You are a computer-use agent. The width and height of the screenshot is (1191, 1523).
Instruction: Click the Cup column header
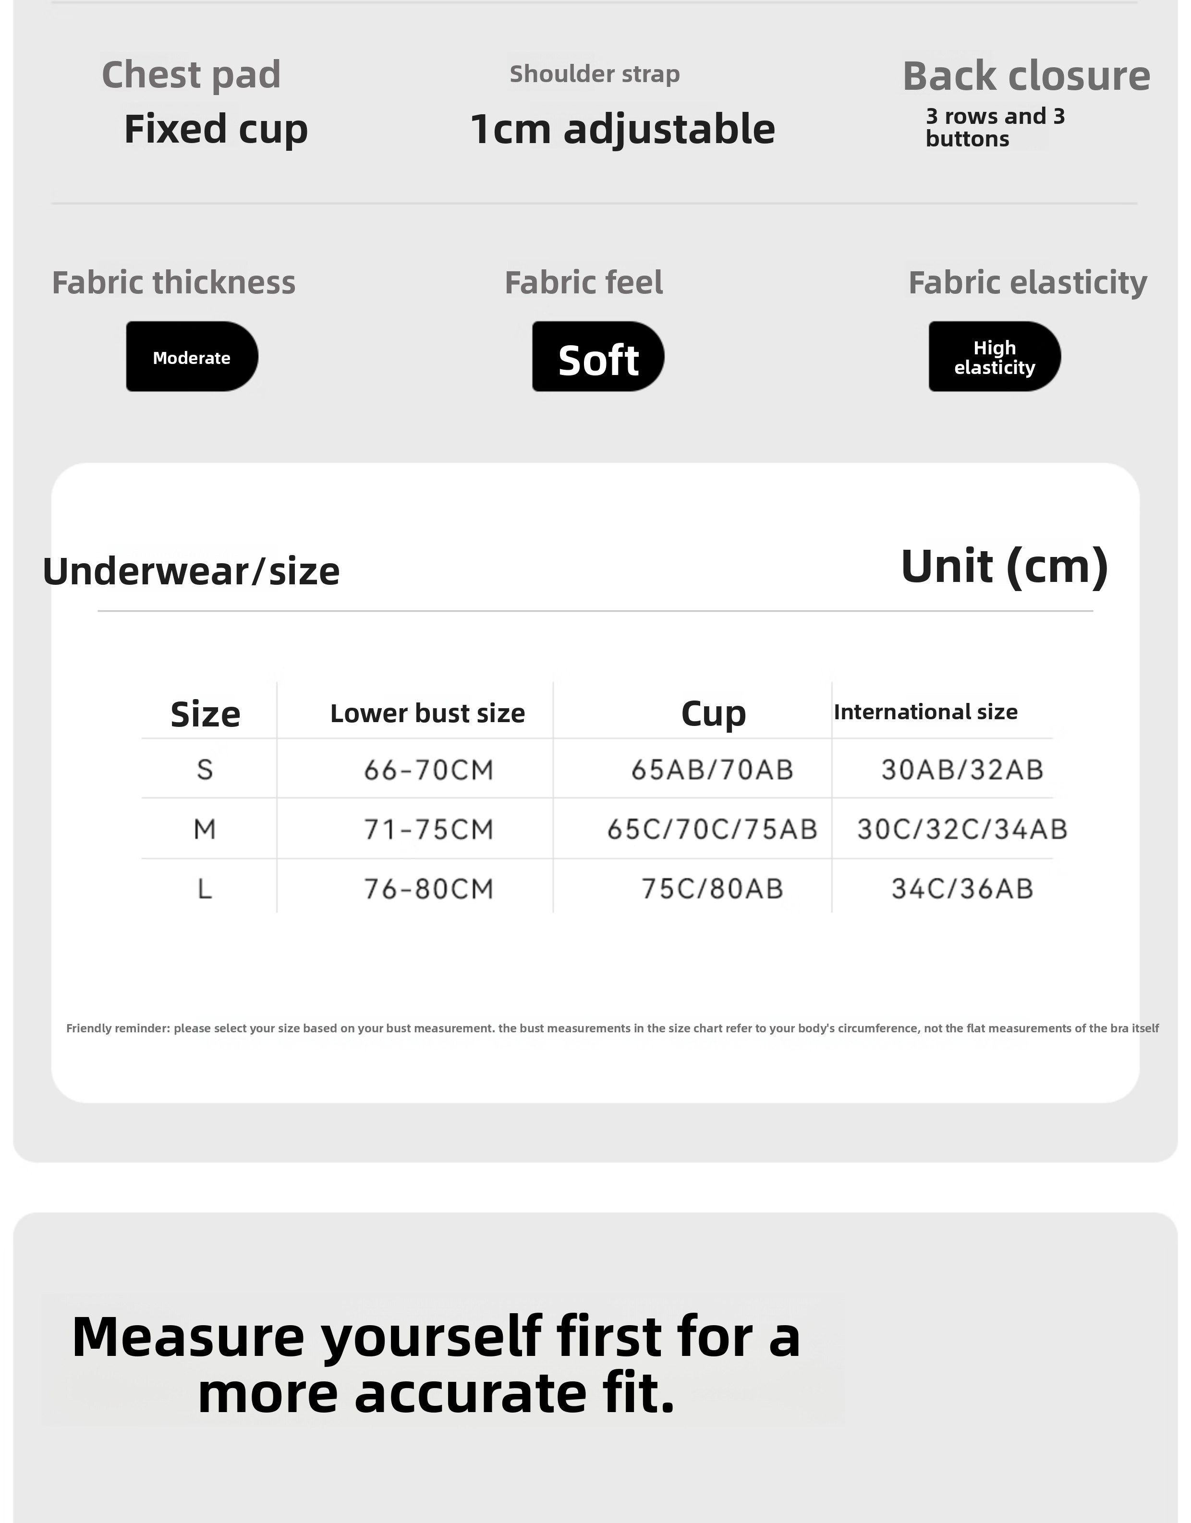click(713, 713)
